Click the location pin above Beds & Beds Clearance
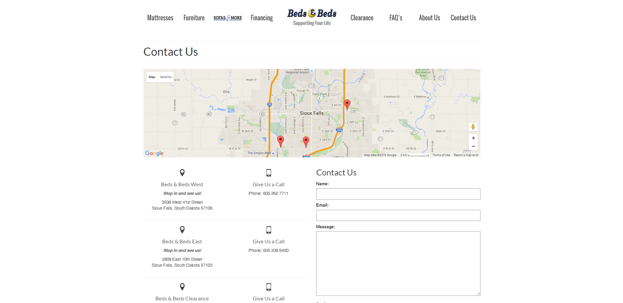 pos(182,287)
